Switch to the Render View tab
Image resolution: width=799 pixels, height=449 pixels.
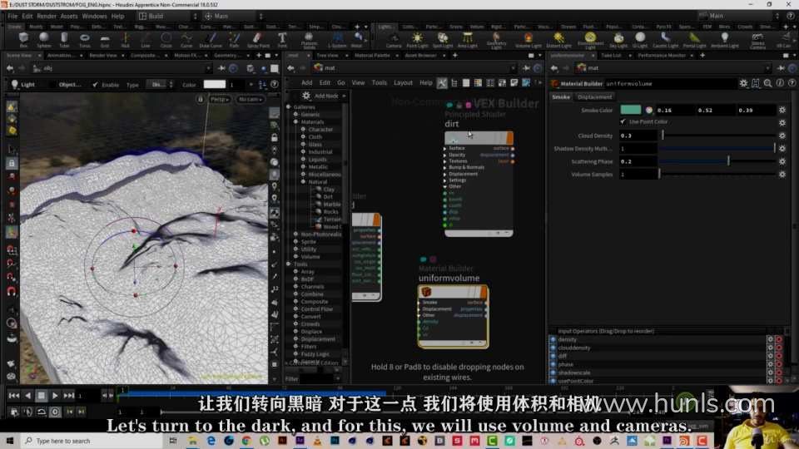tap(103, 56)
